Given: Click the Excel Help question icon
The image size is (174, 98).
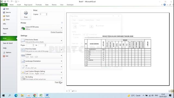Looking at the screenshot, I should click(x=164, y=5).
